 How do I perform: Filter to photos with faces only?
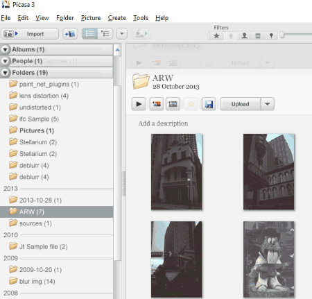[244, 35]
